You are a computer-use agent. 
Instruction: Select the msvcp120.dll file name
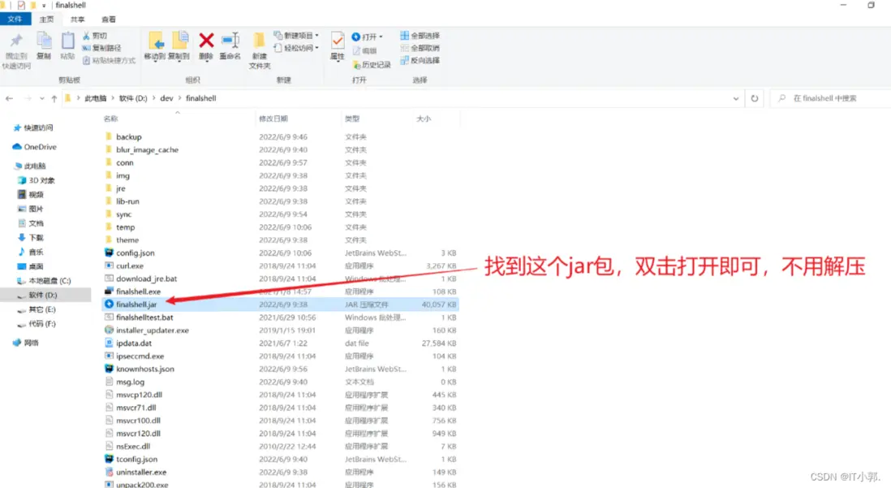(x=140, y=395)
